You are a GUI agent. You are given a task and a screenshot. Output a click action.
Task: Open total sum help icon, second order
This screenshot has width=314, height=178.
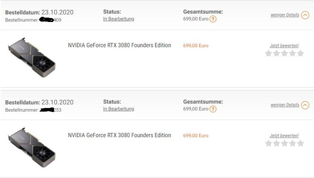[x=213, y=109]
